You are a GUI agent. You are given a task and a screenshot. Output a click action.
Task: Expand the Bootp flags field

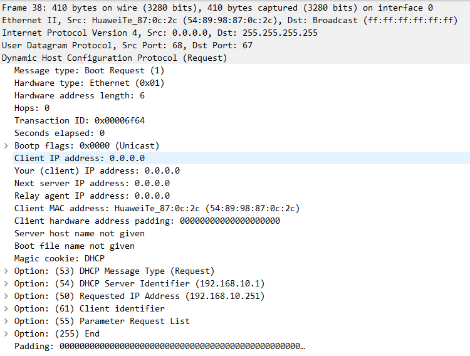click(6, 145)
